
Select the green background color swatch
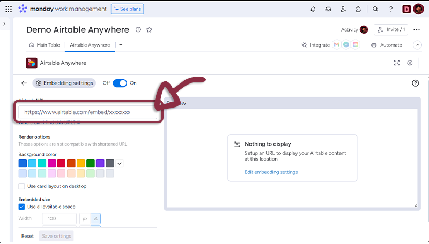90,163
